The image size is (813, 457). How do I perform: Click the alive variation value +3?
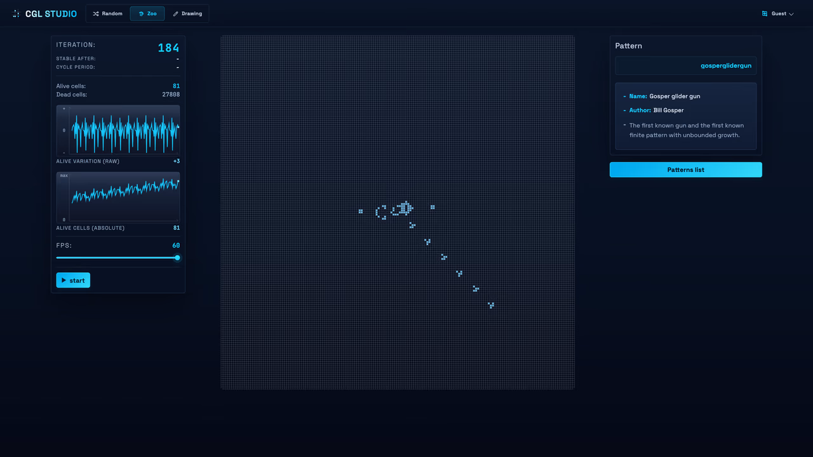[x=177, y=161]
